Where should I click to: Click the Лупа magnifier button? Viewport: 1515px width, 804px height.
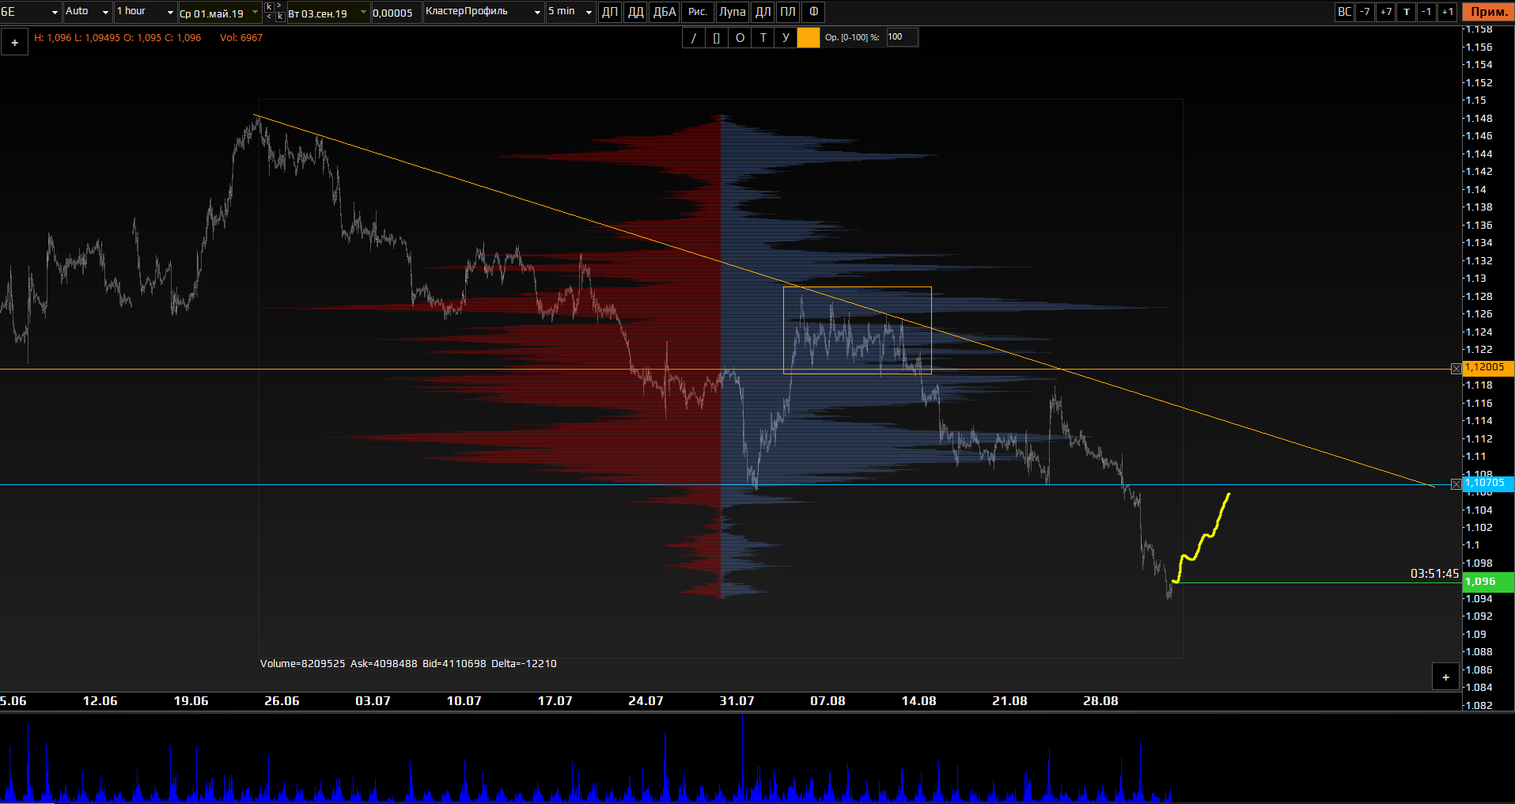pyautogui.click(x=732, y=12)
